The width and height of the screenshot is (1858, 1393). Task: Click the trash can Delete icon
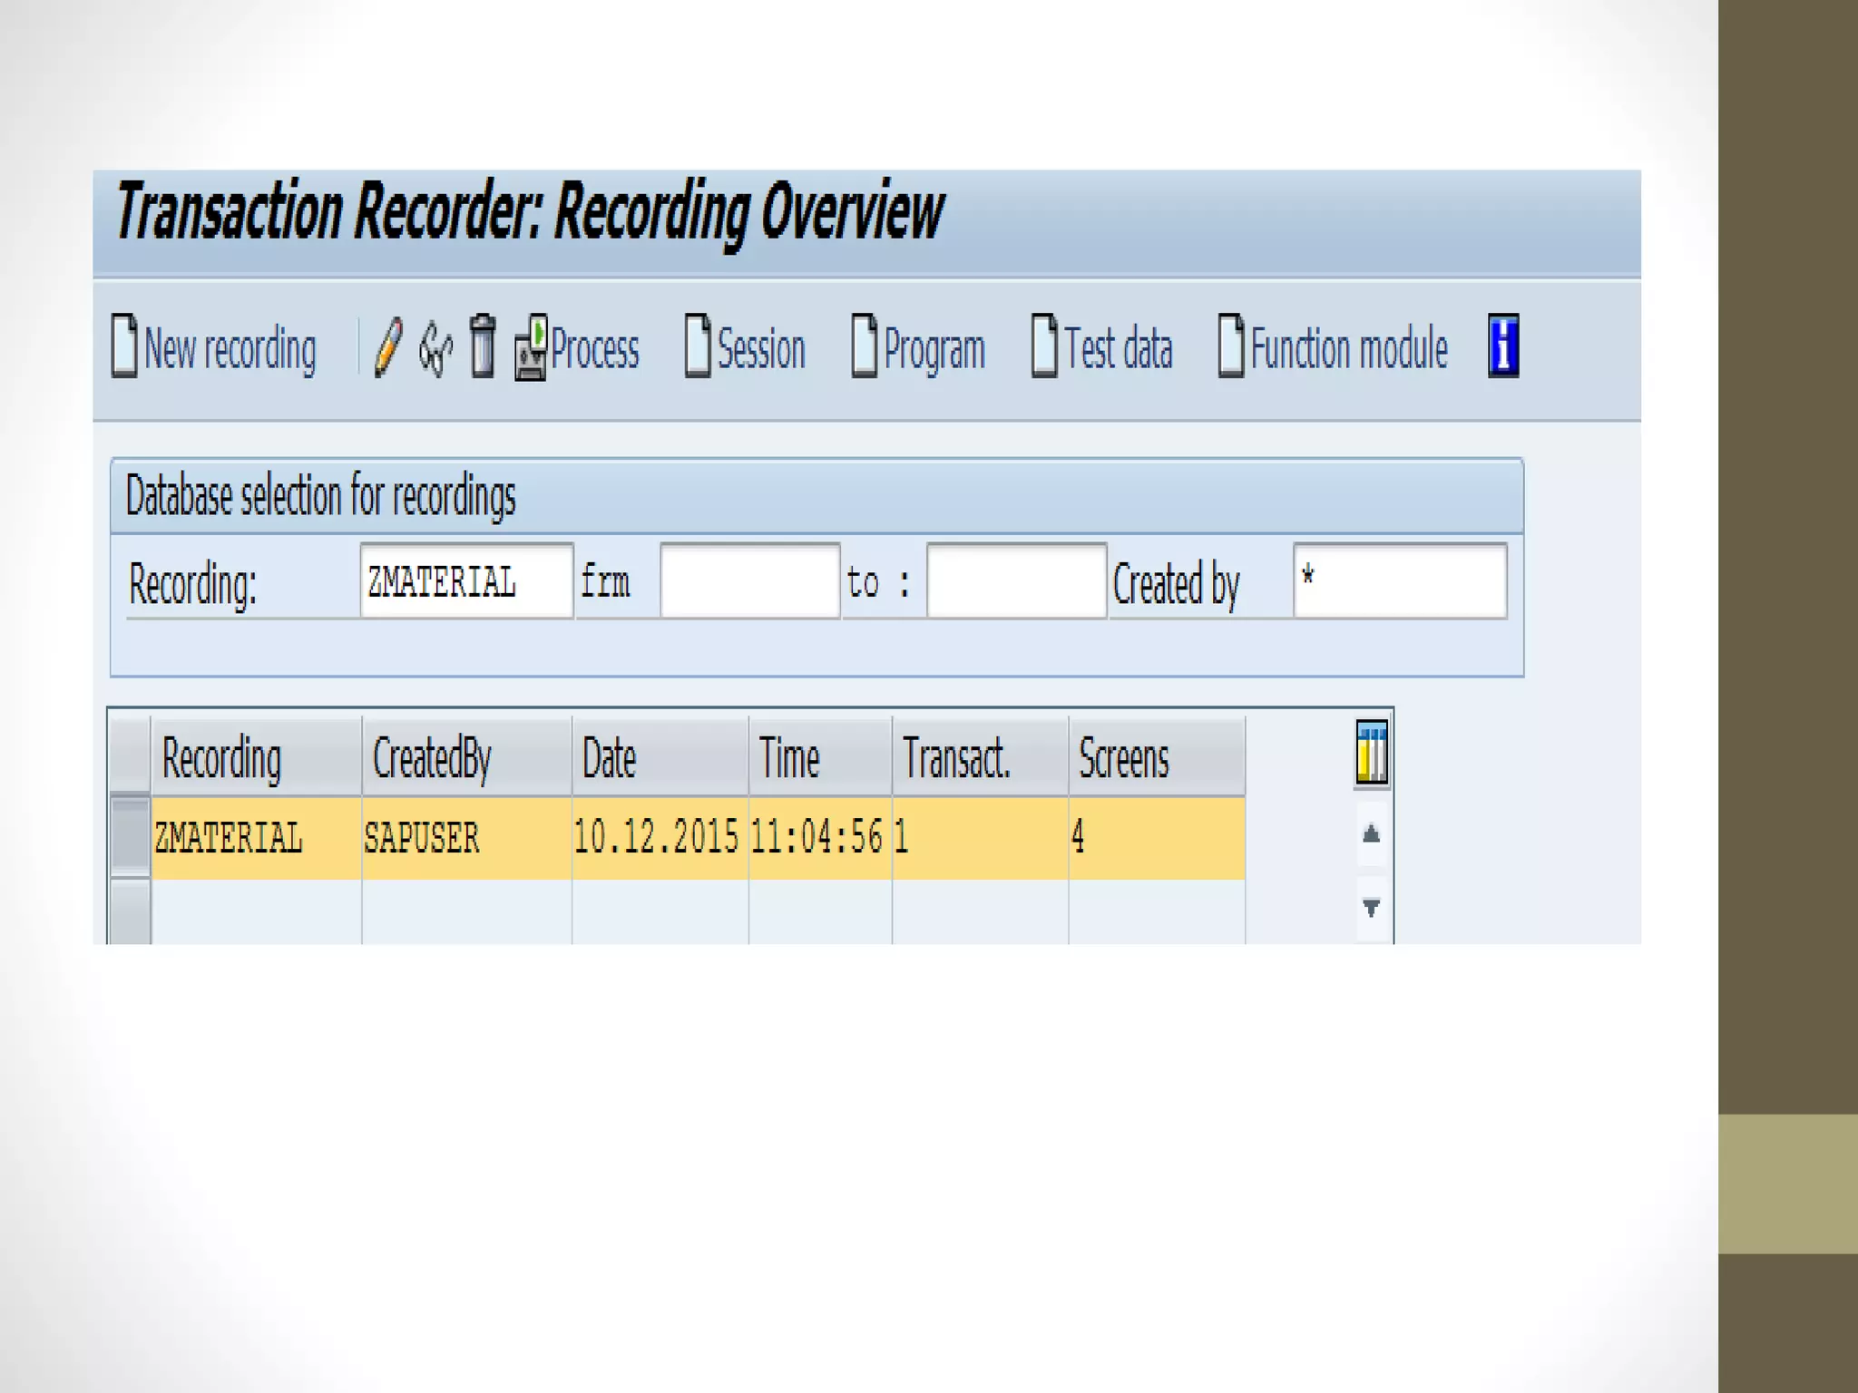click(x=483, y=346)
